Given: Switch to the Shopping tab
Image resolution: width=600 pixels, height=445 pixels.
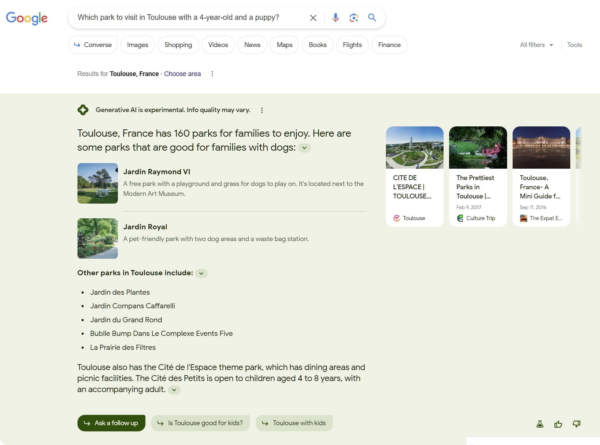Looking at the screenshot, I should pos(178,45).
